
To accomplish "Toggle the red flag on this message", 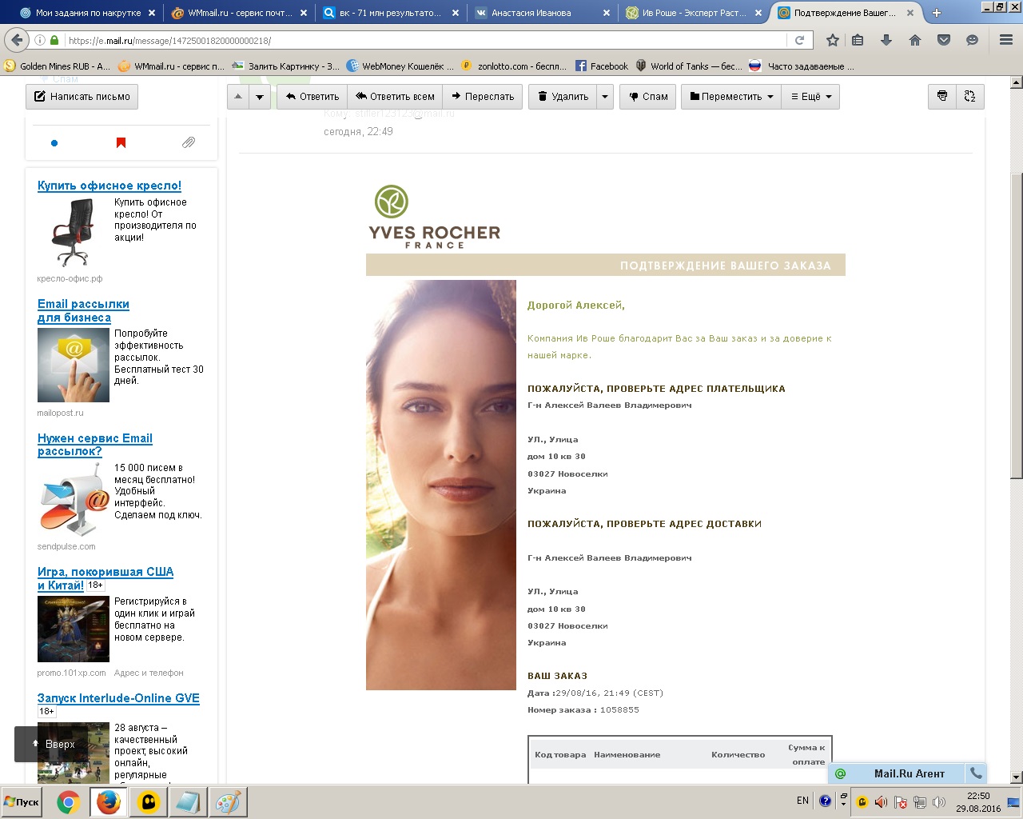I will click(121, 143).
